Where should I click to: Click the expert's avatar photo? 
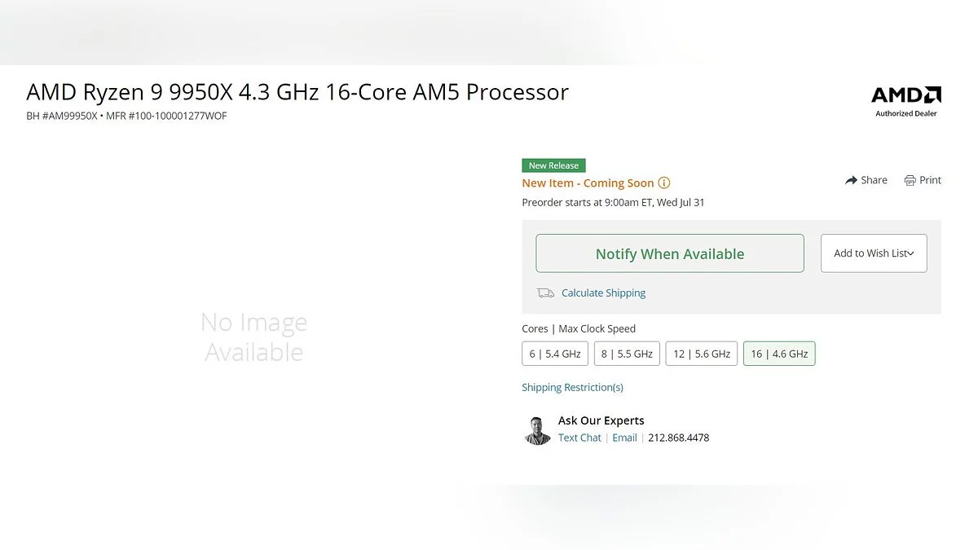tap(537, 430)
